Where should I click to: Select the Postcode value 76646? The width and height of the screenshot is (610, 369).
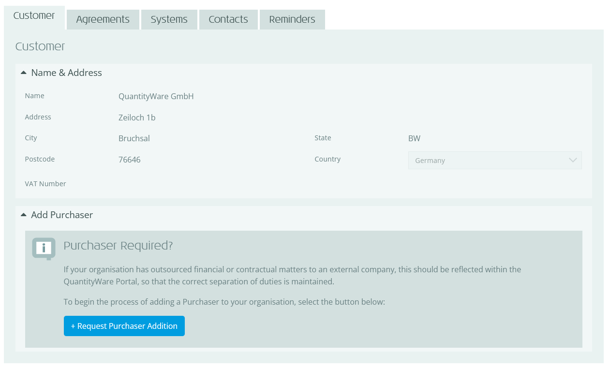coord(130,160)
